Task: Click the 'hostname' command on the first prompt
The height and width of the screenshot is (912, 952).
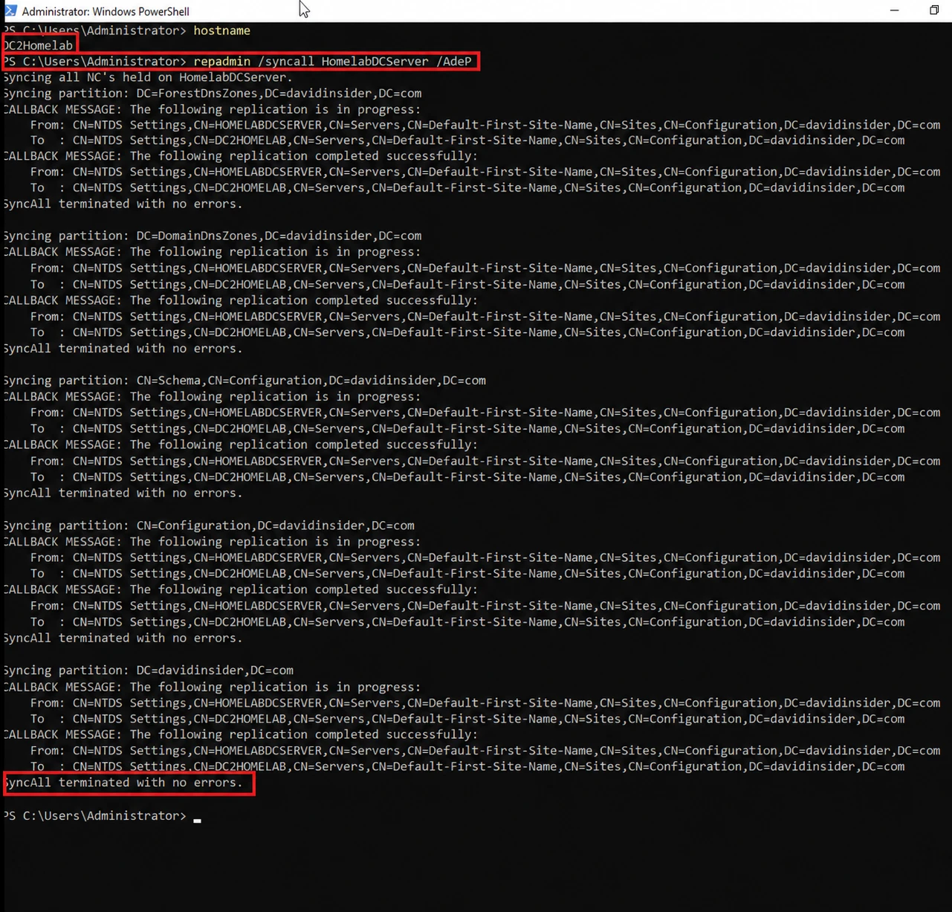Action: click(221, 30)
